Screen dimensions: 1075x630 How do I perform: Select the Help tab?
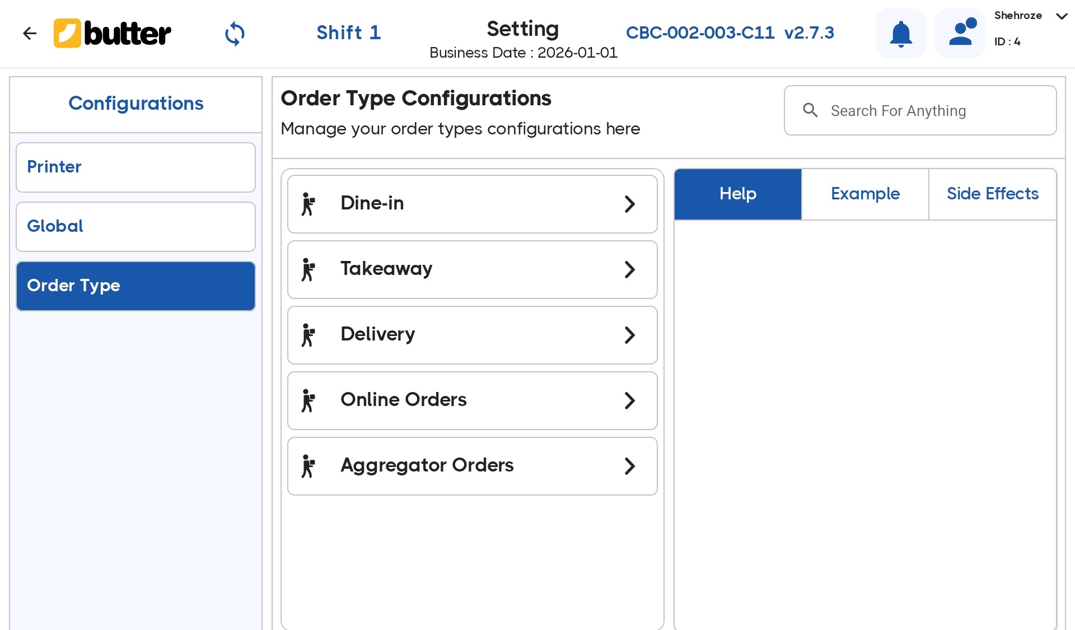pyautogui.click(x=737, y=194)
